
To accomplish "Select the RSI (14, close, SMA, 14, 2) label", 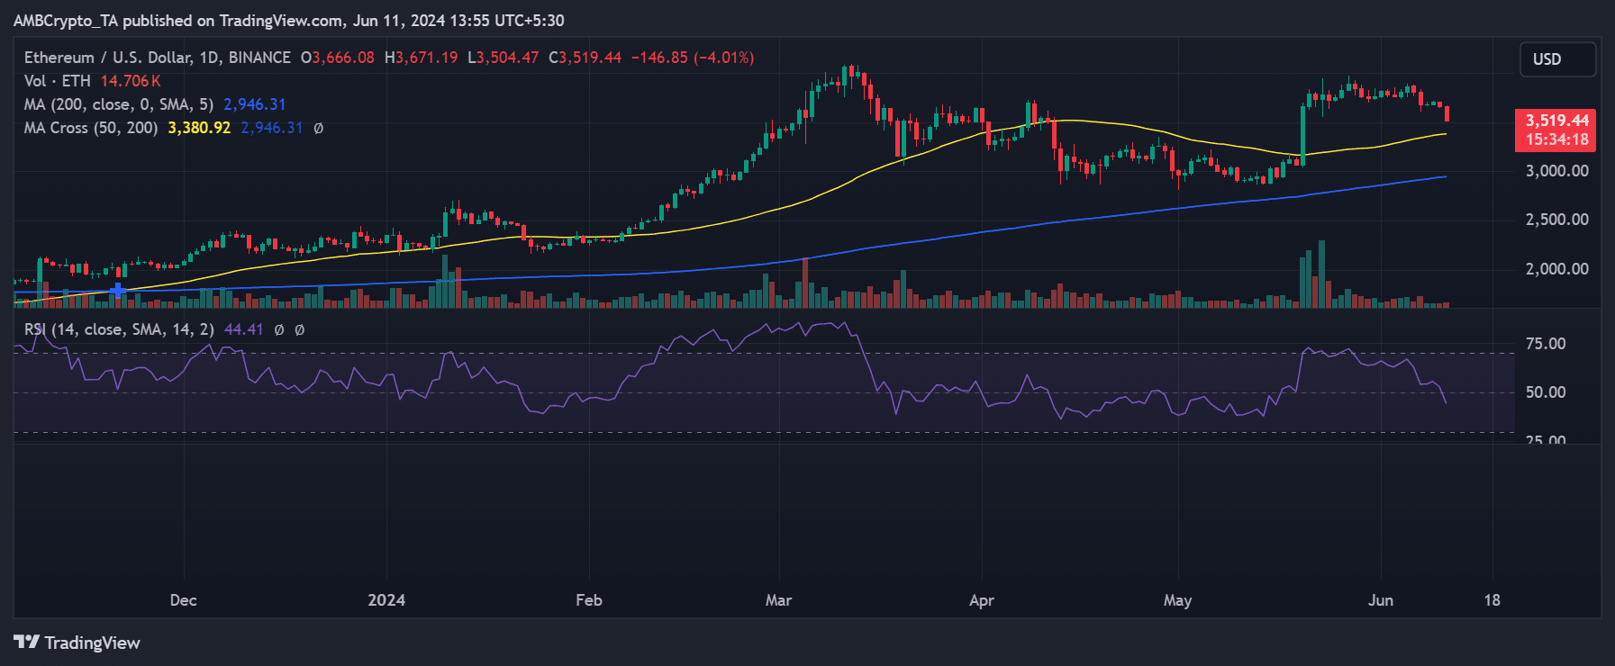I will (x=119, y=329).
